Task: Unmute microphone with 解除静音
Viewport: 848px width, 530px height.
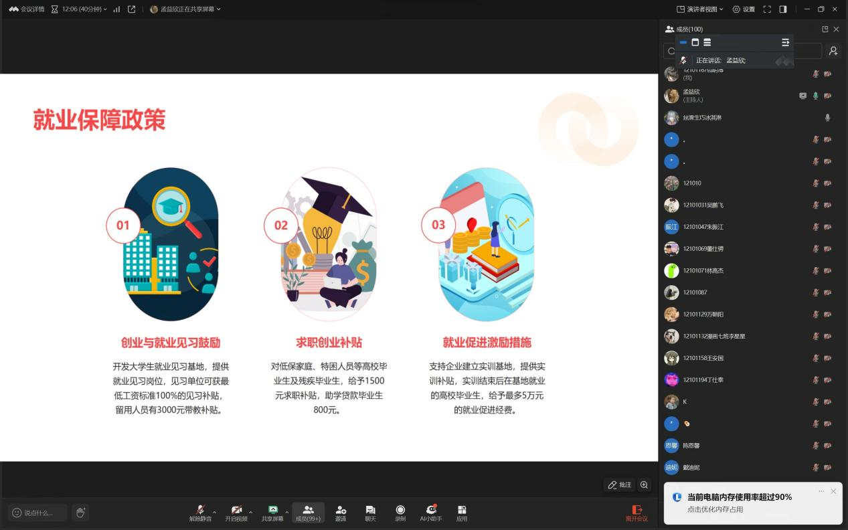Action: pos(199,513)
